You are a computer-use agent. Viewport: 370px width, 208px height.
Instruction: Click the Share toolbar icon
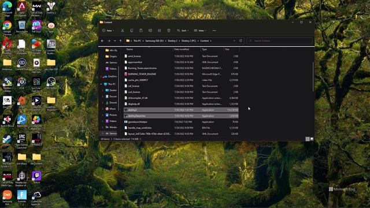coord(160,31)
